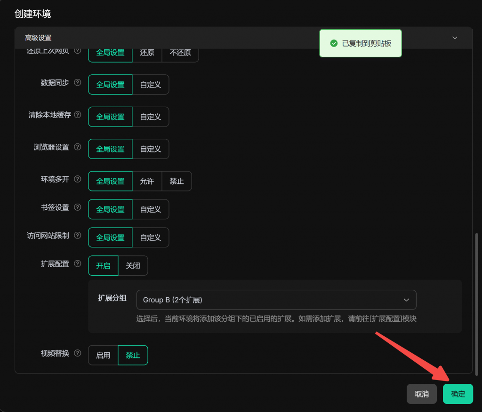This screenshot has width=482, height=412.
Task: Open the 扩展分组 Group B dropdown
Action: pos(276,300)
